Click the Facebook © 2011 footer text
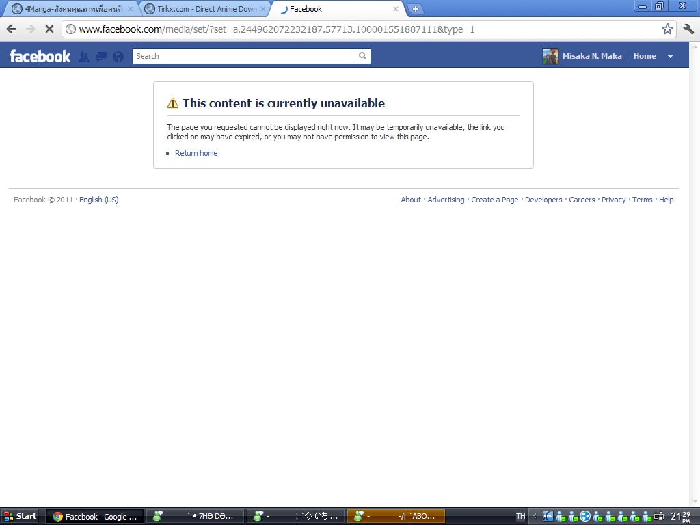 click(43, 200)
